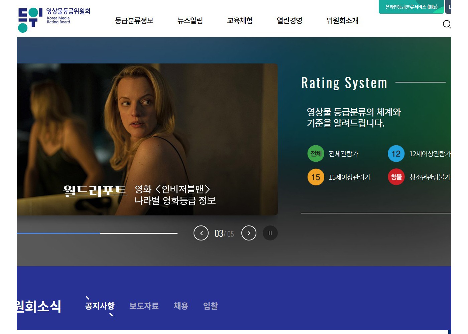Click the green 전체 rating badge
468x334 pixels.
coord(316,154)
